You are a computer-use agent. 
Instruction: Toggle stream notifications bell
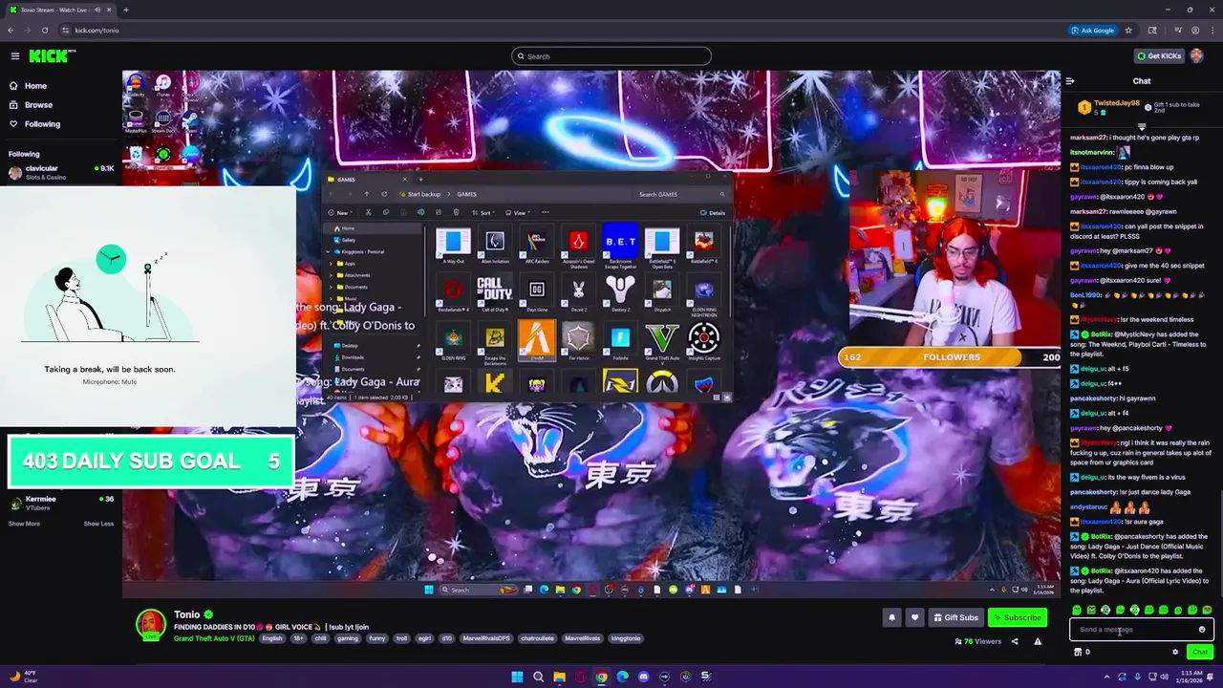[x=891, y=617]
